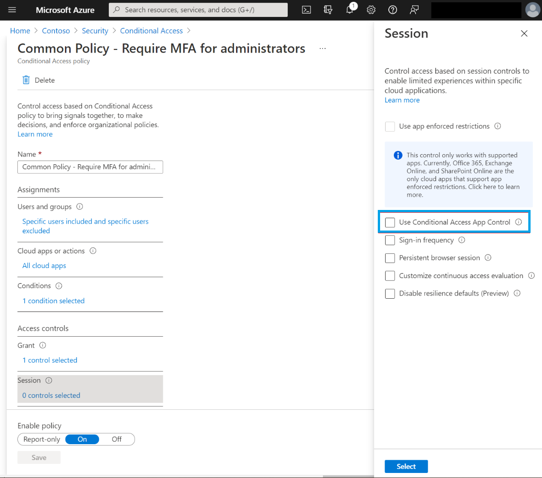Switch Enable policy to Report-only
Screen dimensions: 542x478
pyautogui.click(x=42, y=439)
